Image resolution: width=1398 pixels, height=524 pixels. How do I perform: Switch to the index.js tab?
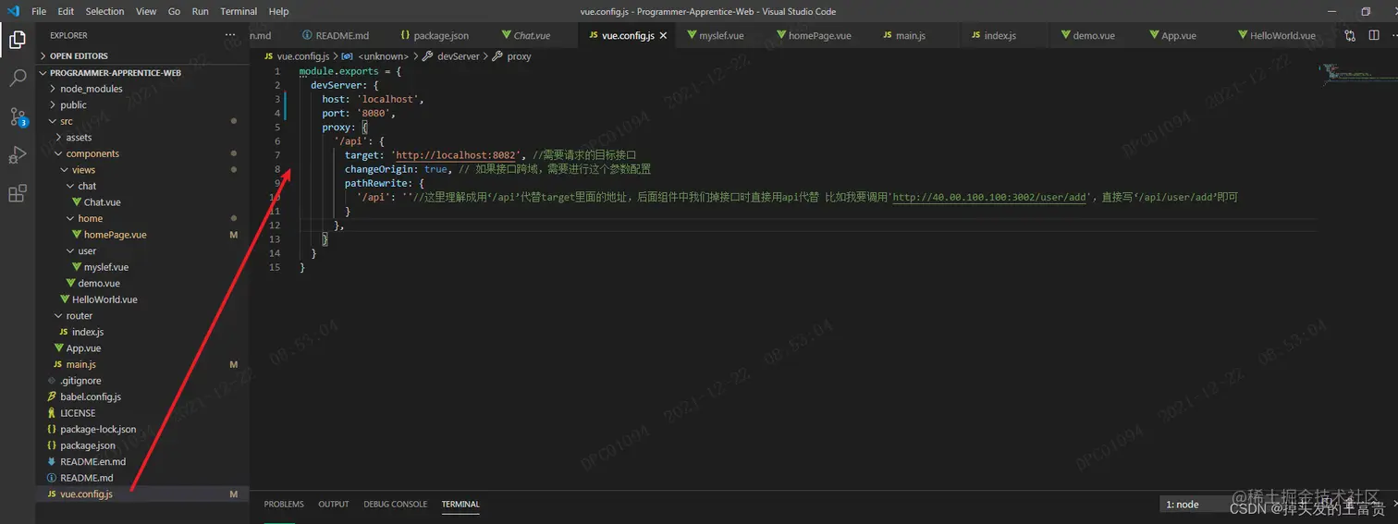(993, 35)
